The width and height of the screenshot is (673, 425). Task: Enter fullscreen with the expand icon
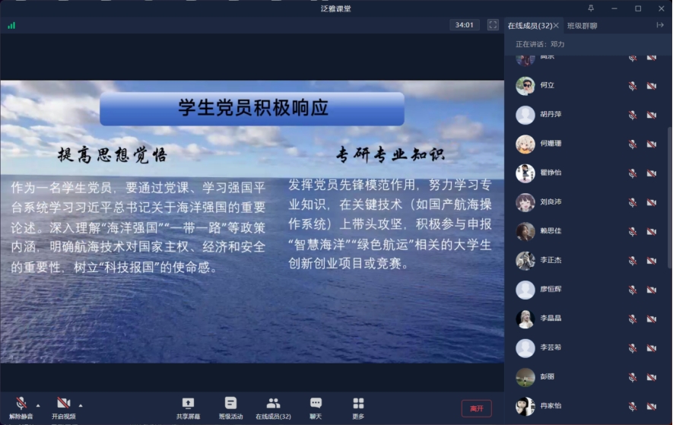coord(493,25)
